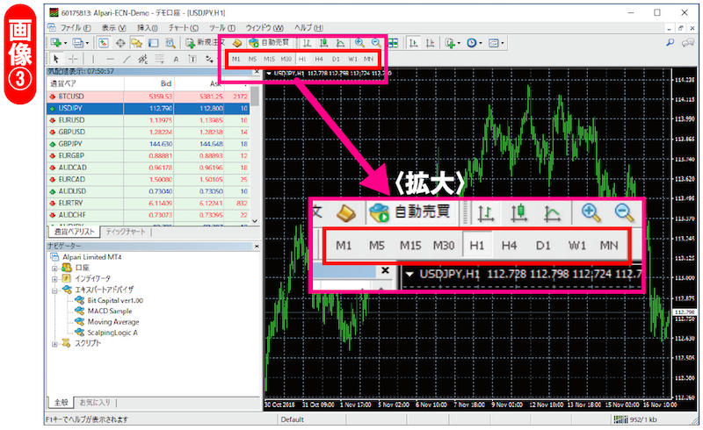Open the ファイル menu
The height and width of the screenshot is (430, 703).
[x=76, y=28]
